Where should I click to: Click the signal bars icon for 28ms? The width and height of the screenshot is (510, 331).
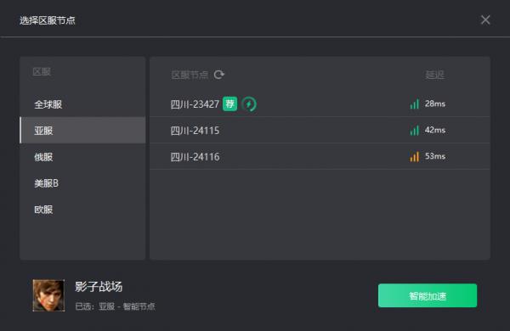point(415,104)
